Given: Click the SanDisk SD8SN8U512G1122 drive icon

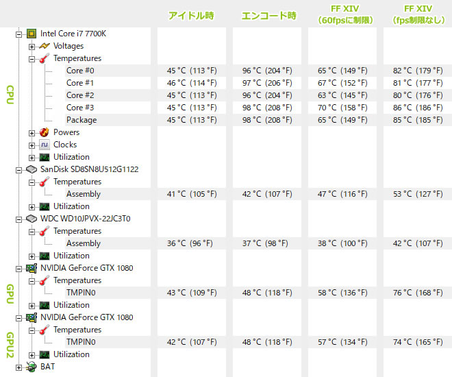Looking at the screenshot, I should (31, 169).
